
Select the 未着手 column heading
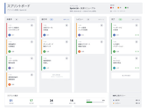[x=9, y=19]
